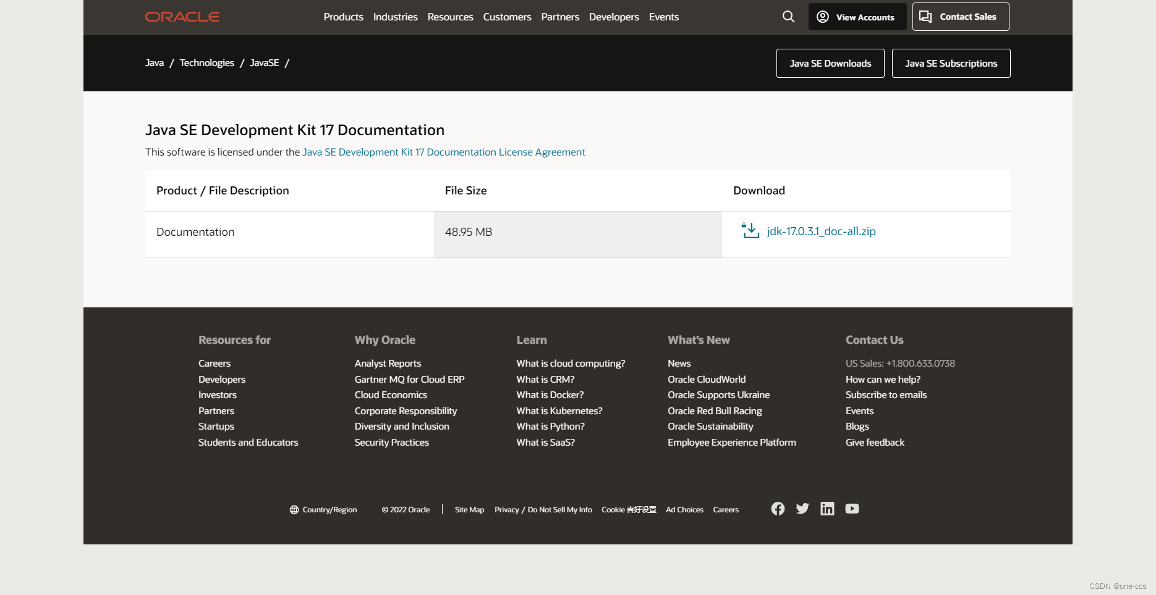
Task: Open the What is CRM? link
Action: pos(545,379)
